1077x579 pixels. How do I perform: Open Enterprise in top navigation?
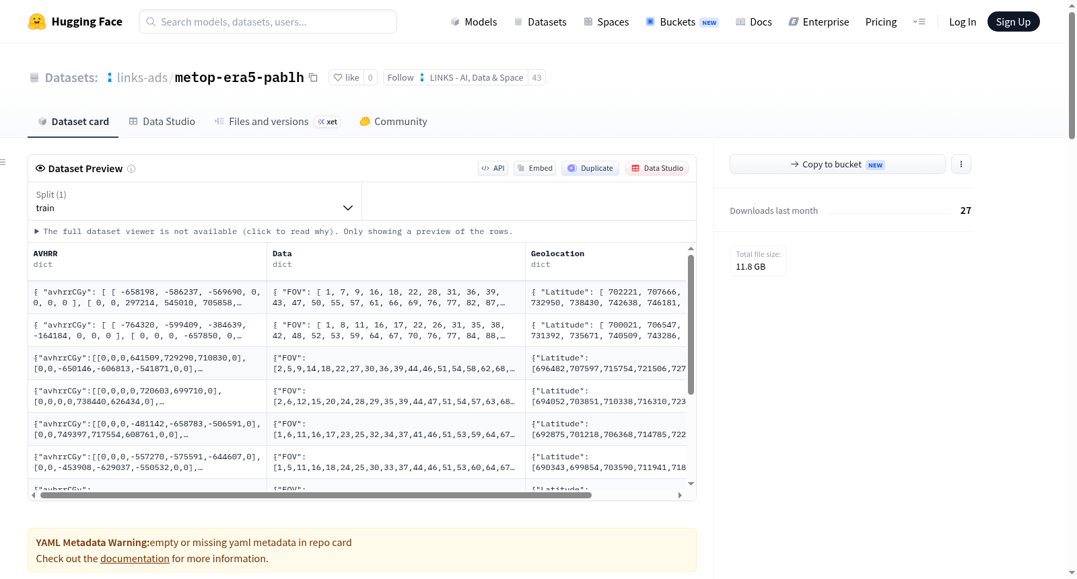click(819, 22)
